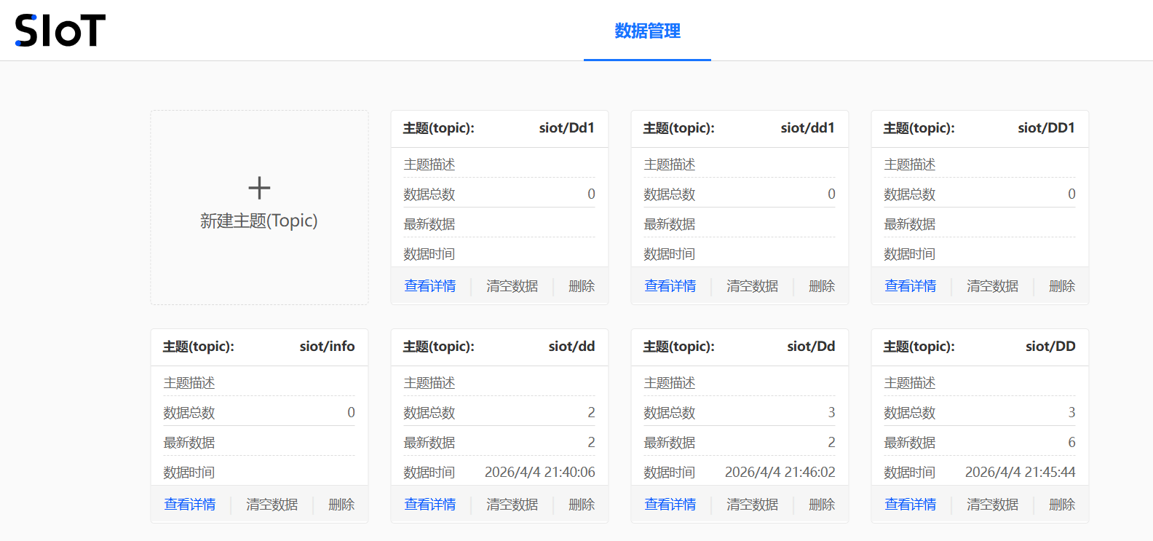The width and height of the screenshot is (1153, 541).
Task: Click 最新数据 label in siot/Dd card
Action: coord(670,443)
